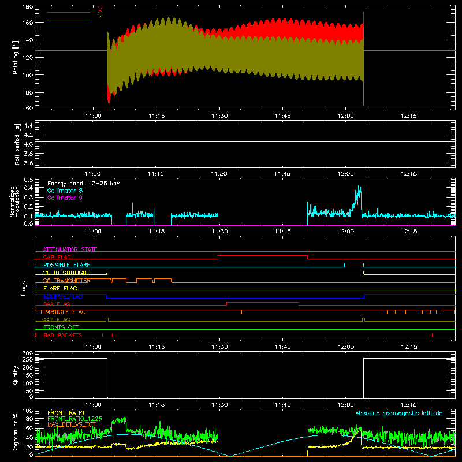Click the raised GAP_FLAG segment
Image resolution: width=462 pixels, height=462 pixels.
(x=263, y=256)
